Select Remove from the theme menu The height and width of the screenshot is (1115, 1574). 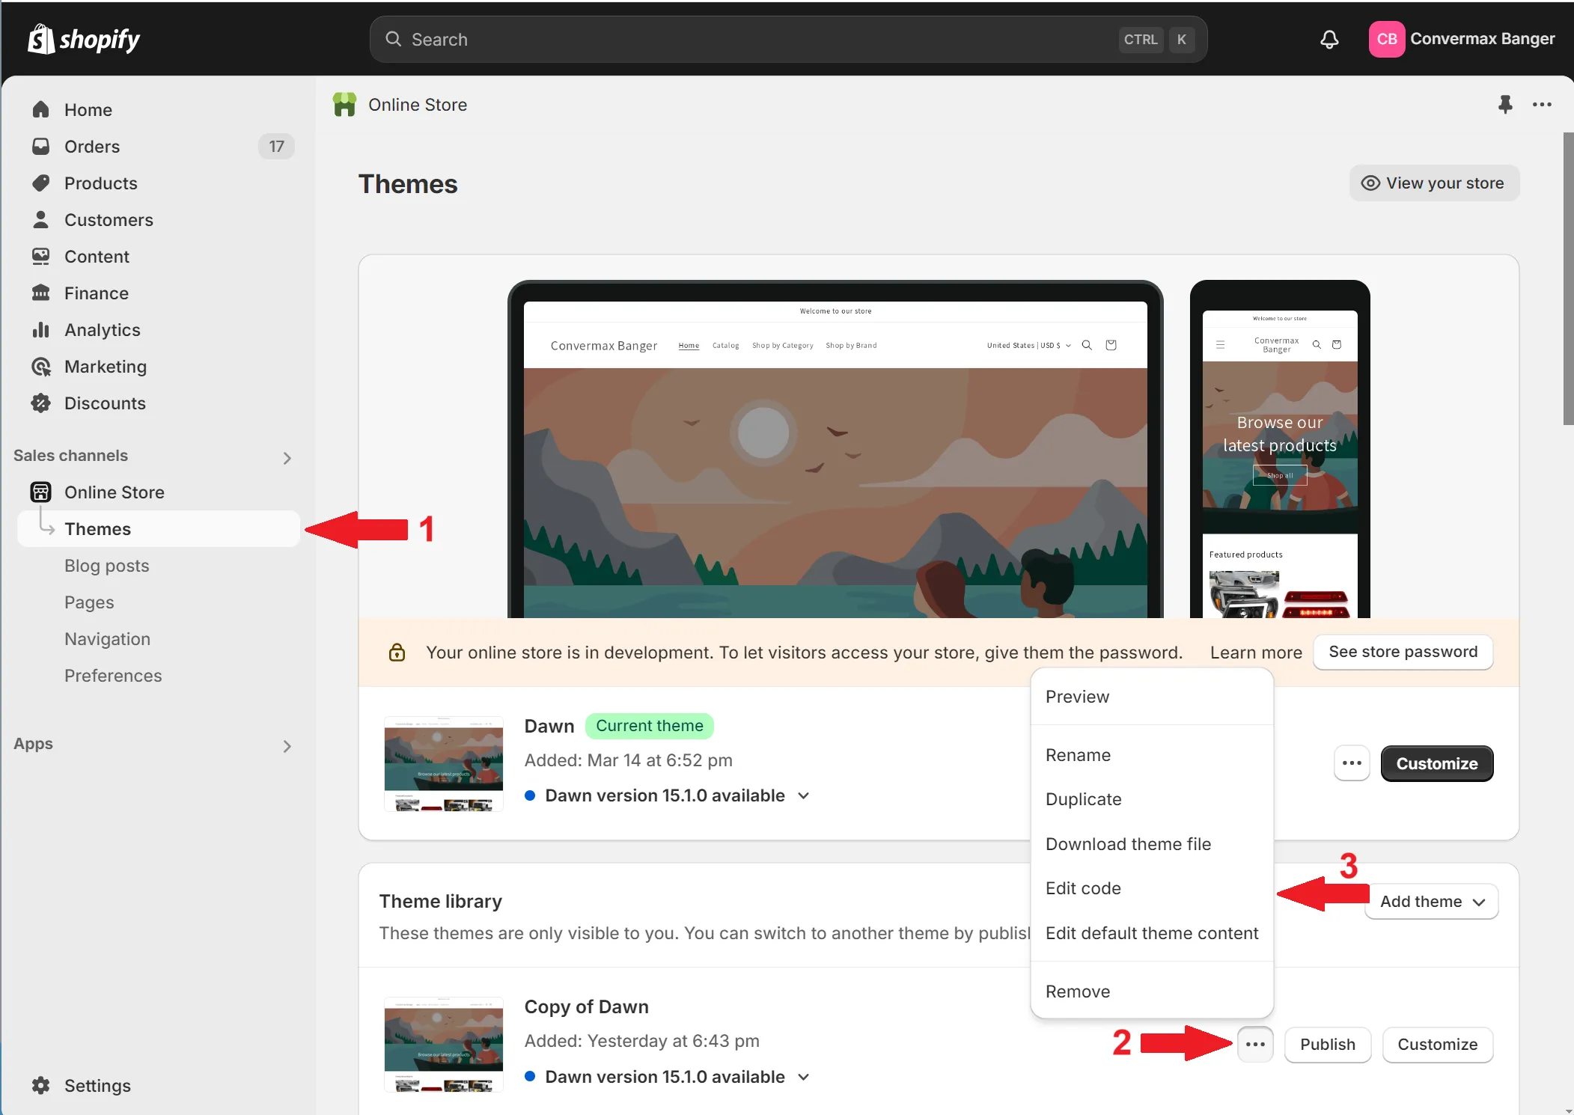point(1078,992)
